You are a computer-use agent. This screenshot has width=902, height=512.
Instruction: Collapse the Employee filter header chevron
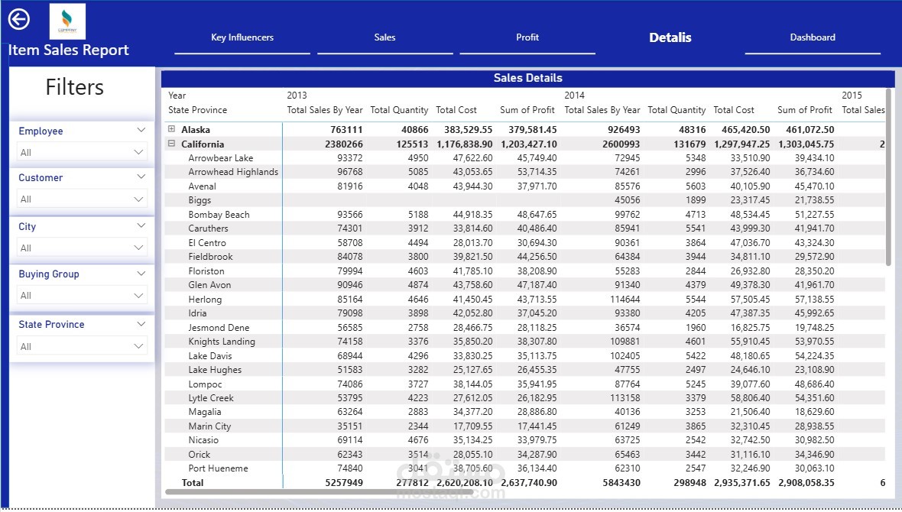(141, 130)
